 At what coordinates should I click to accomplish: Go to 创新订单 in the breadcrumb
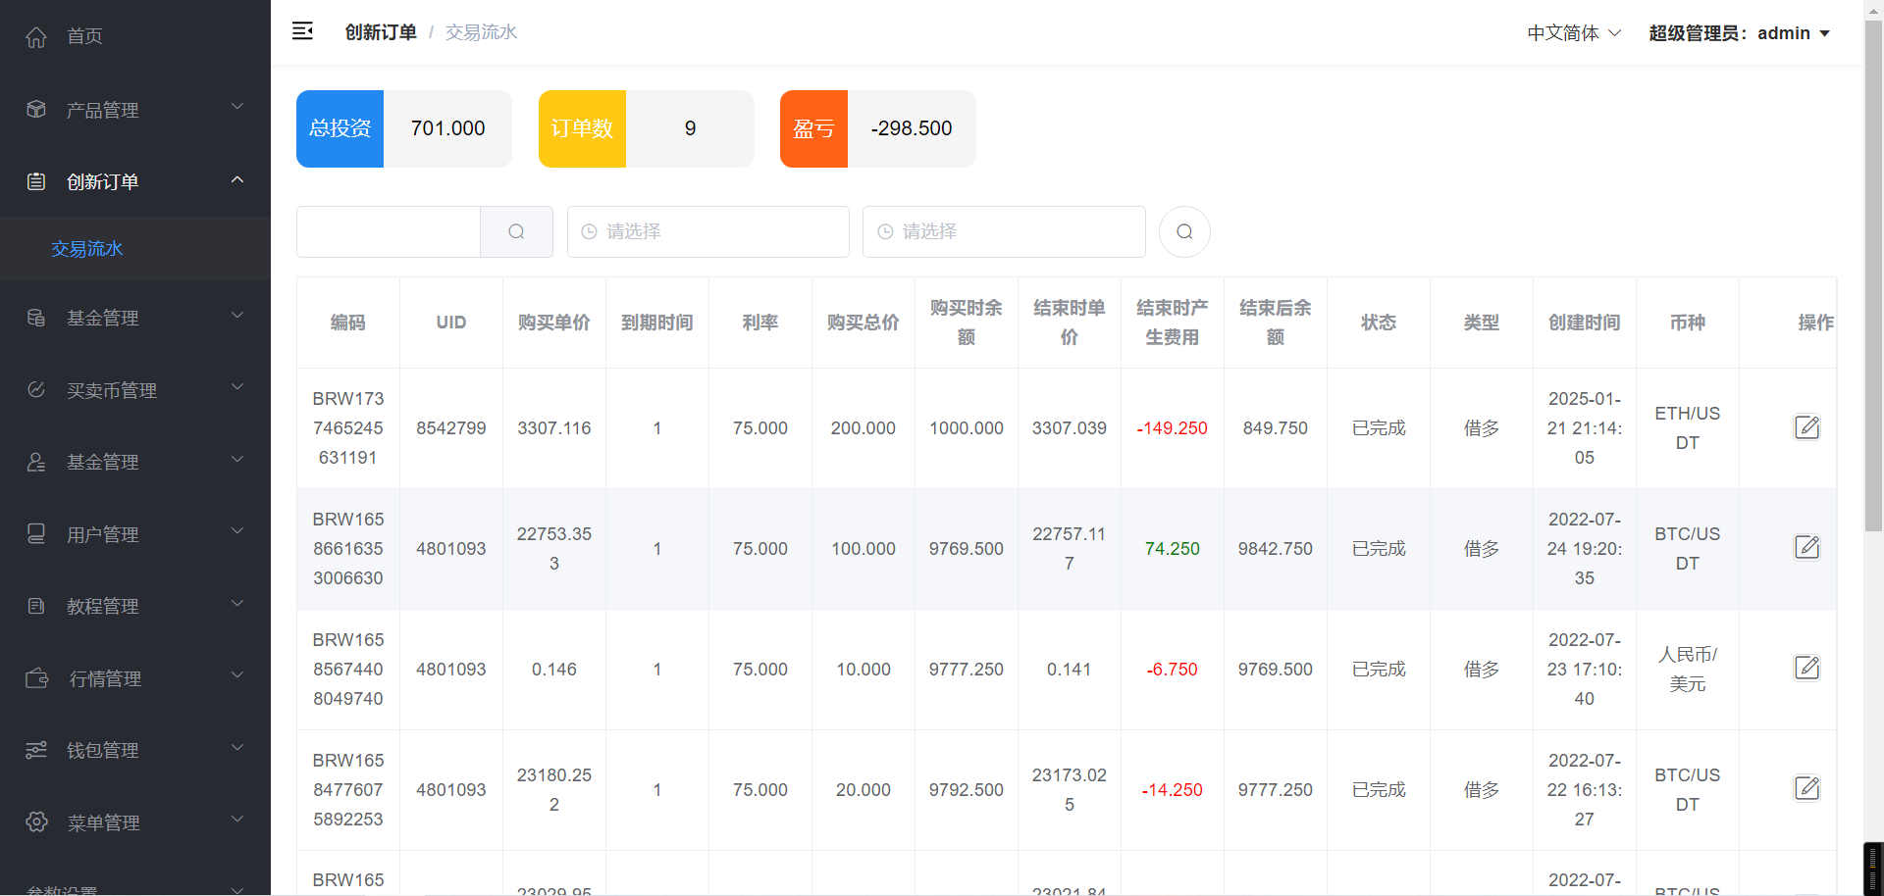tap(381, 32)
